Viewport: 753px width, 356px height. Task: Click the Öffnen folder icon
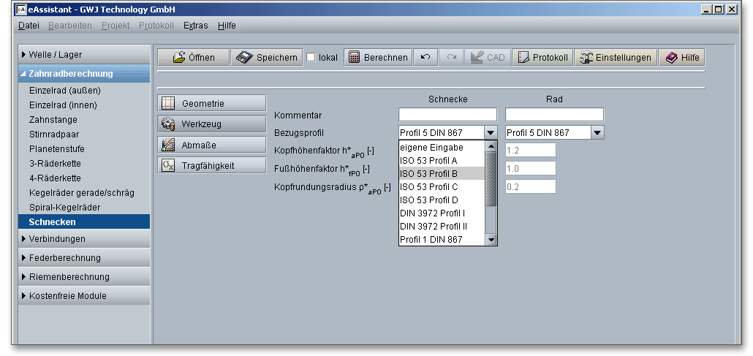pos(178,58)
